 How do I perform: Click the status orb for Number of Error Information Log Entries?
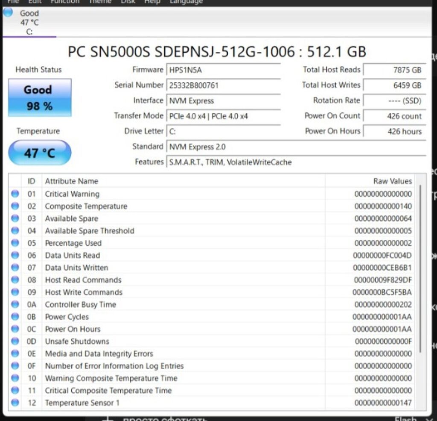[x=15, y=365]
